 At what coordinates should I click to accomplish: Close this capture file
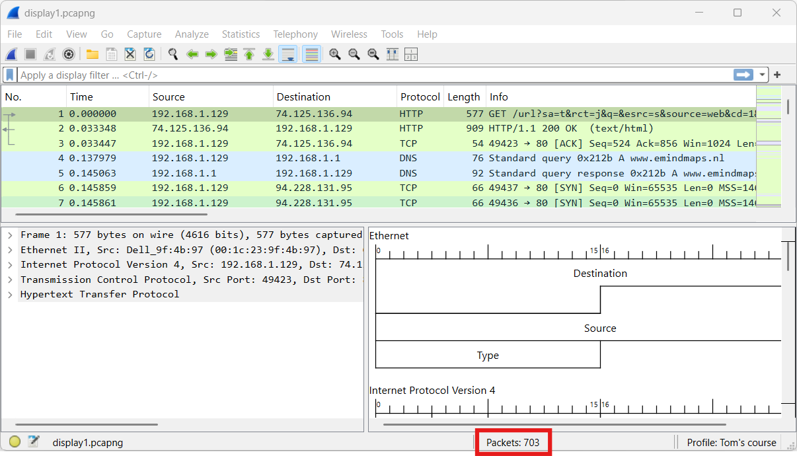[130, 54]
